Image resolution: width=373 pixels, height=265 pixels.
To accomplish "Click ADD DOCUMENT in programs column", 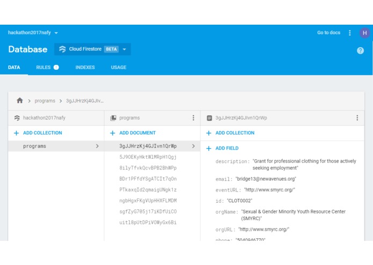I will (133, 133).
